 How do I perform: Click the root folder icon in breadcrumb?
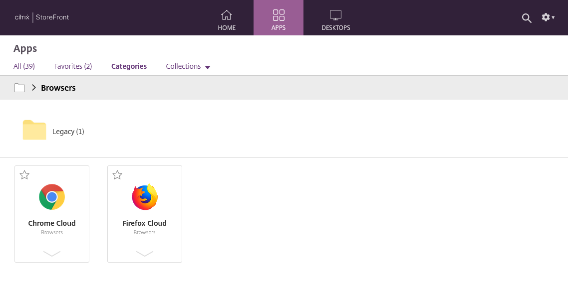[19, 88]
